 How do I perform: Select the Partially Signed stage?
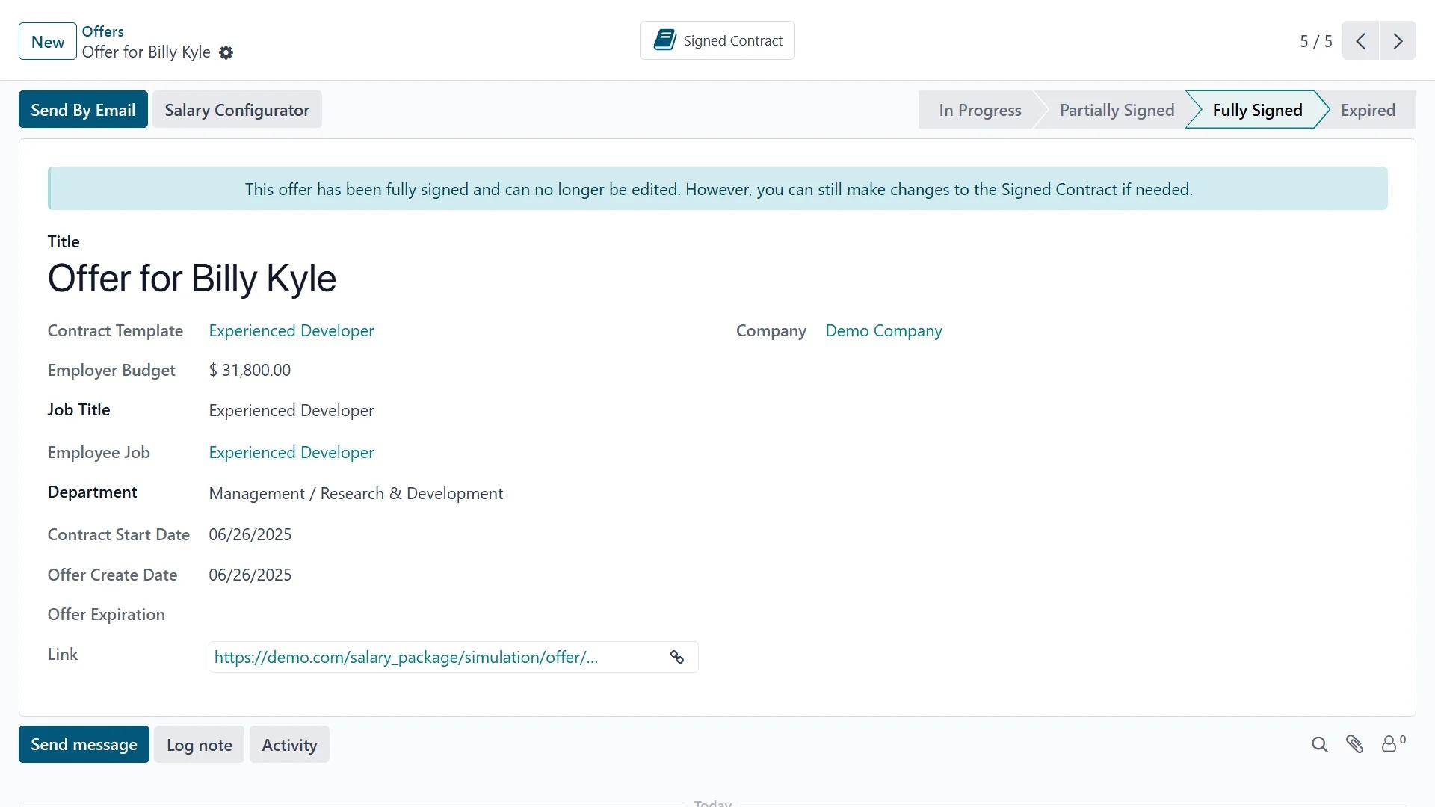pyautogui.click(x=1116, y=111)
